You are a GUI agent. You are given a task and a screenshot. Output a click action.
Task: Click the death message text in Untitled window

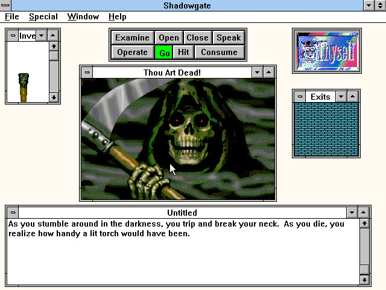pos(176,228)
